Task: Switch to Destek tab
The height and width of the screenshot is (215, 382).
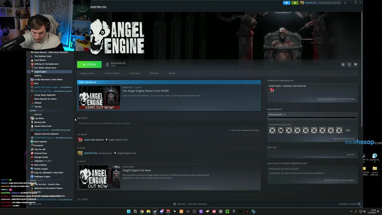Action: (172, 73)
